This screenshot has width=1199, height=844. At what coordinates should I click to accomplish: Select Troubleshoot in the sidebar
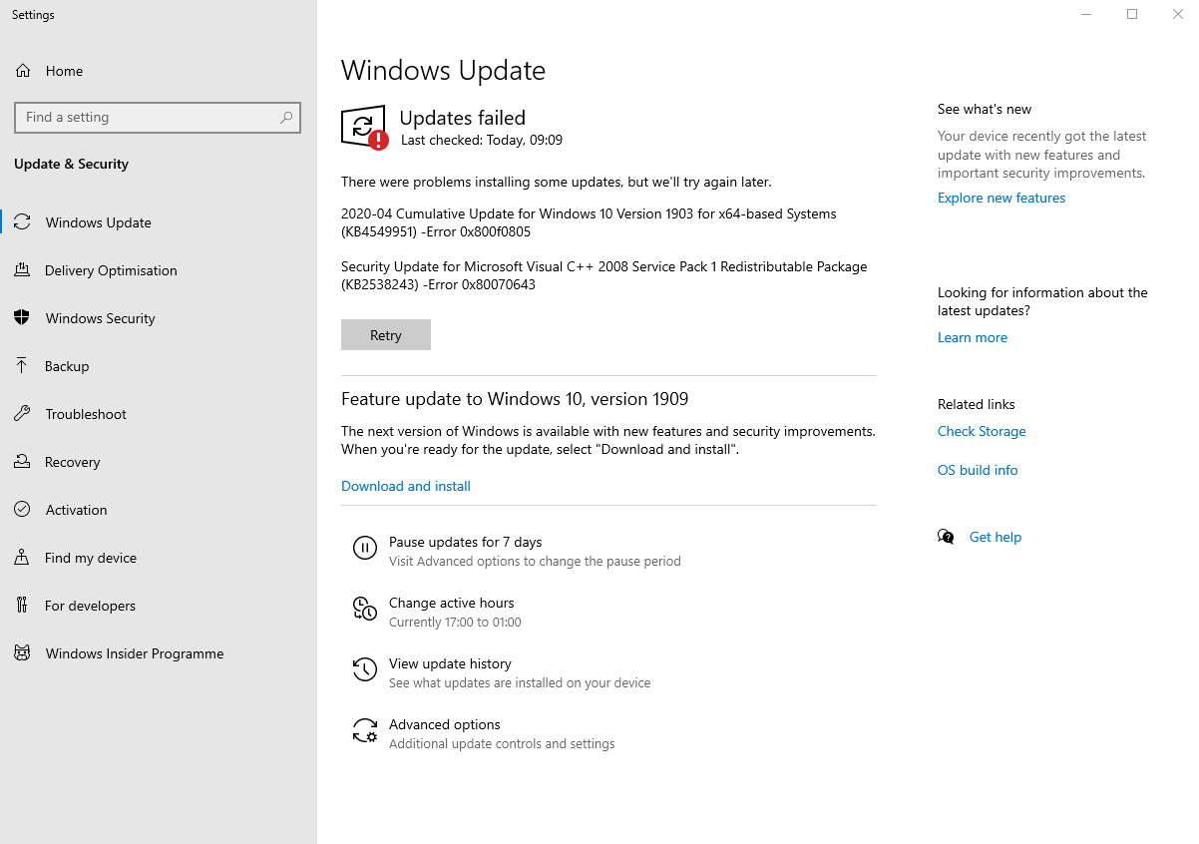pyautogui.click(x=86, y=414)
